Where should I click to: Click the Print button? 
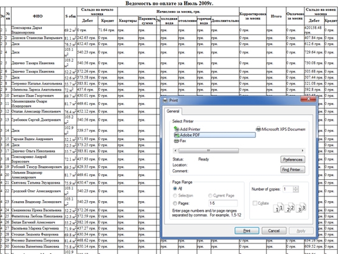[x=247, y=231]
